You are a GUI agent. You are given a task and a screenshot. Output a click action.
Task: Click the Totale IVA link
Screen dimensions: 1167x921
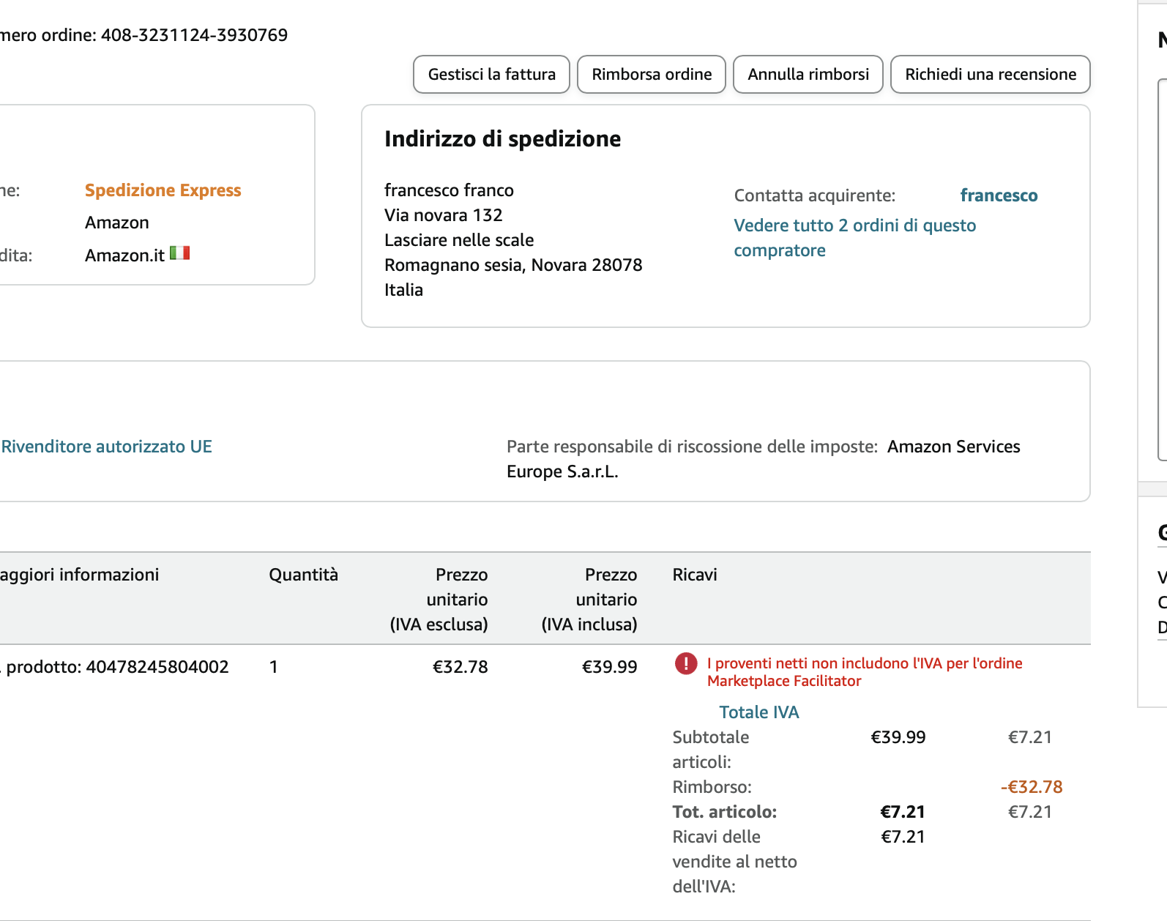pos(758,712)
